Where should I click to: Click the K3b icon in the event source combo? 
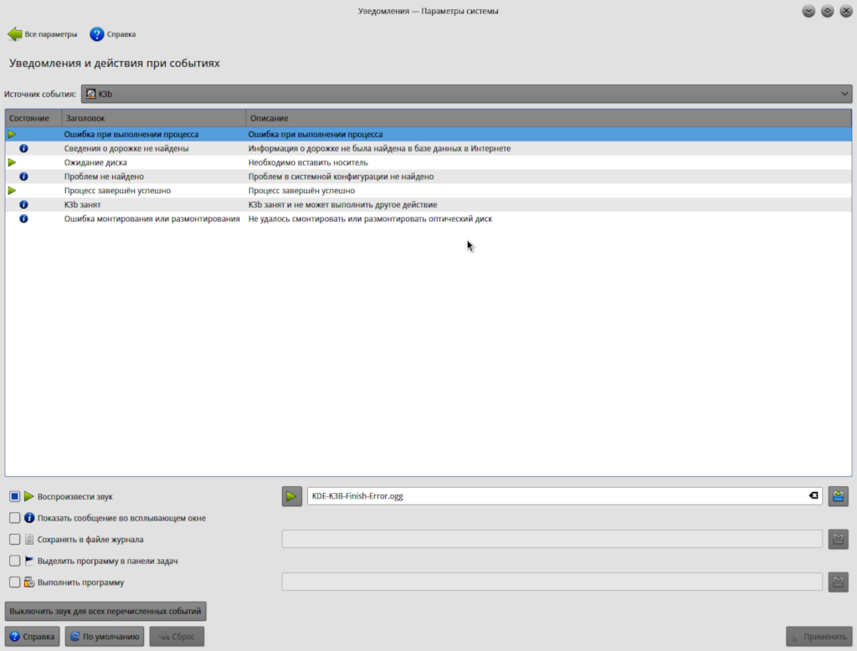tap(90, 94)
